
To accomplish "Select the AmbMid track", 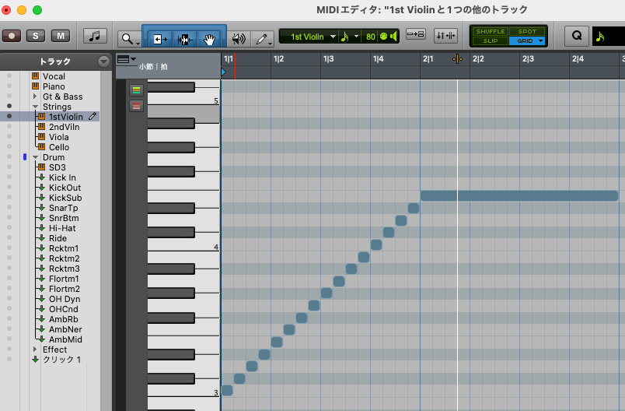I will coord(65,339).
